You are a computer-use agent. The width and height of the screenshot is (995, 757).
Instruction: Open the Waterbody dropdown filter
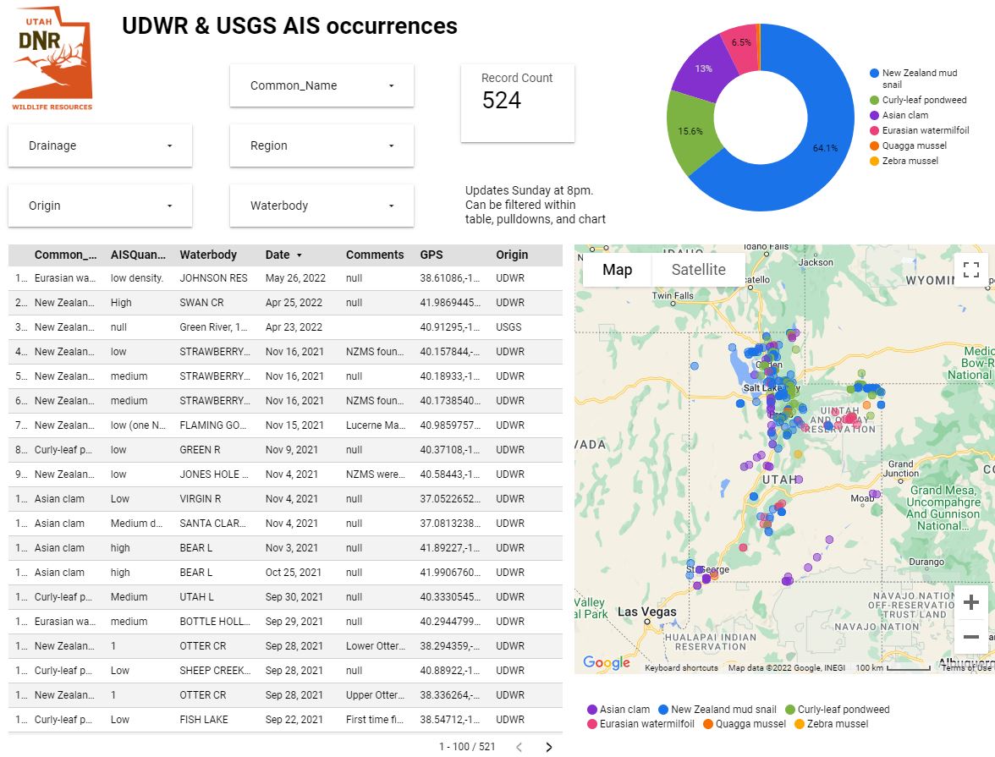[x=322, y=206]
